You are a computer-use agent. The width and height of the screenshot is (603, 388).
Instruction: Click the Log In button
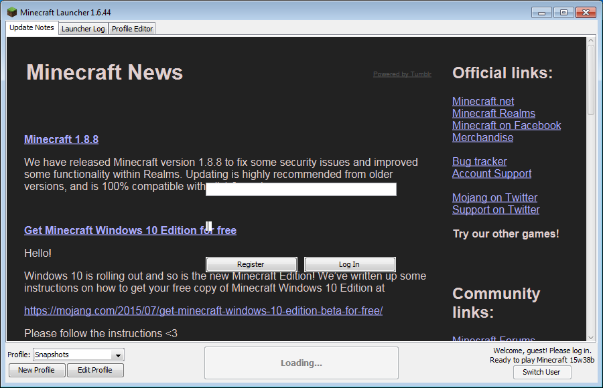click(350, 264)
